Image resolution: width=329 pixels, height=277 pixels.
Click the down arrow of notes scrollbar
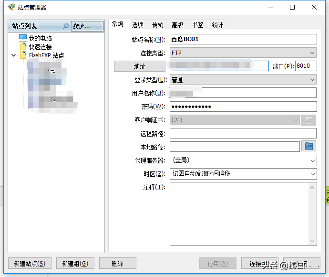pos(313,241)
